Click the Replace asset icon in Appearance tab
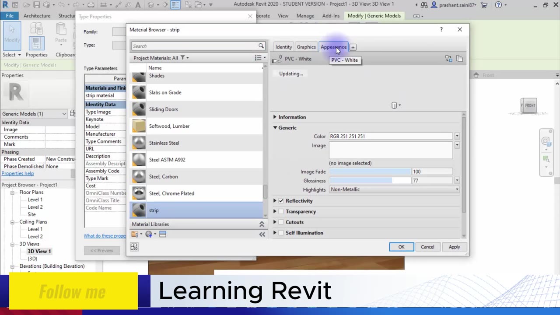560x315 pixels. [x=448, y=59]
